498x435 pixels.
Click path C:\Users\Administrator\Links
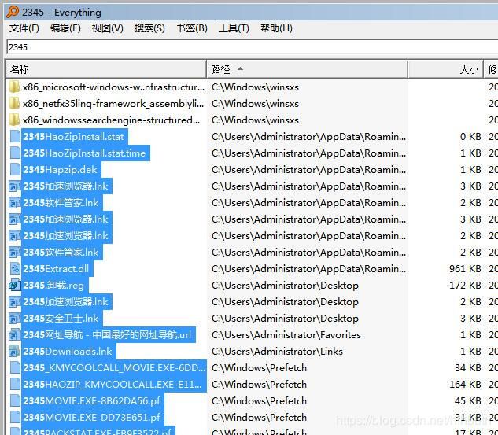277,351
